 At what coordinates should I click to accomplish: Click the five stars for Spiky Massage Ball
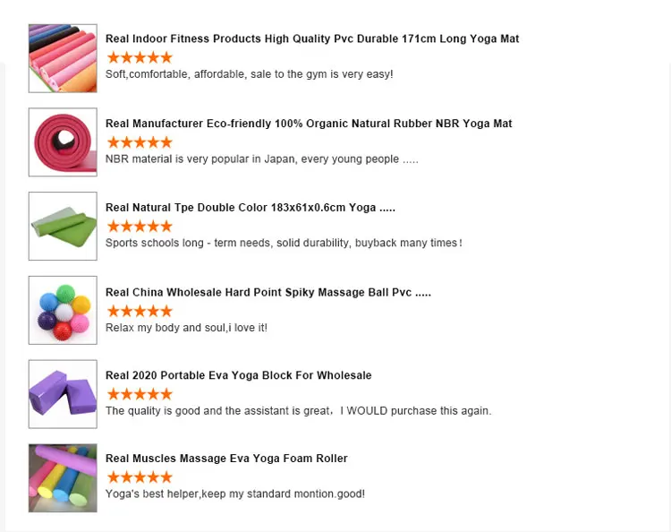coord(139,311)
